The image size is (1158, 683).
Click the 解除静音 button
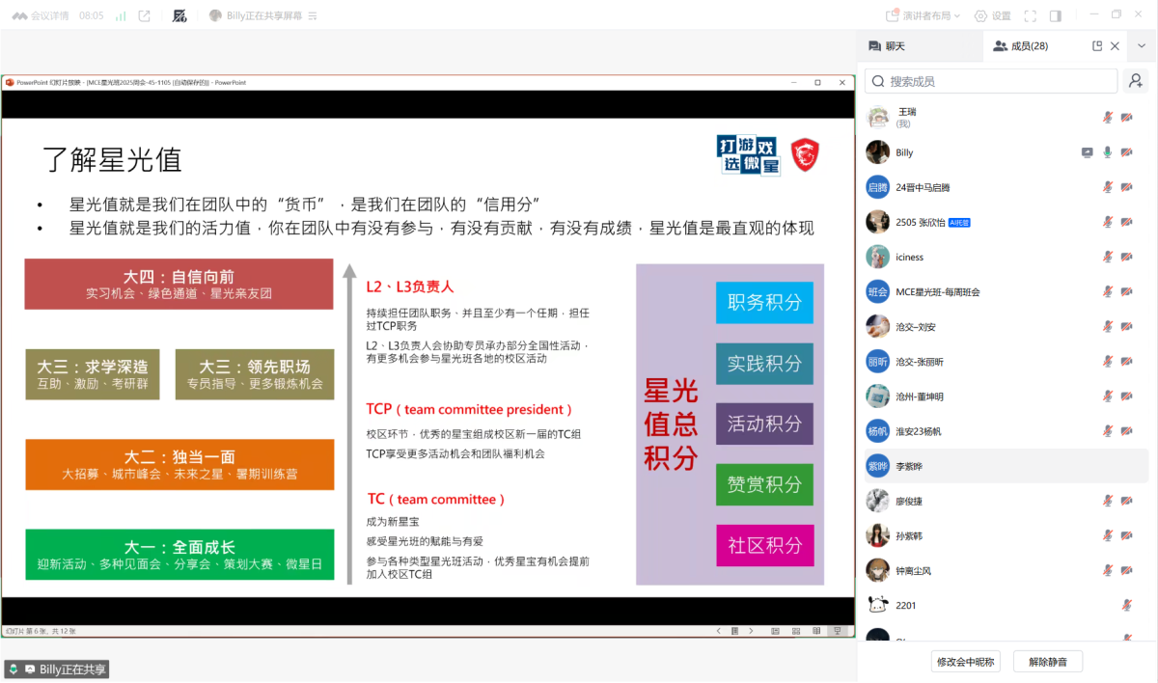(1047, 662)
